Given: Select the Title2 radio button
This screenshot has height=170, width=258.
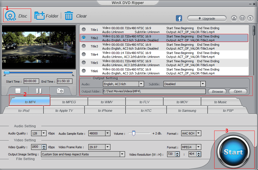Looking at the screenshot, I should pos(84,38).
